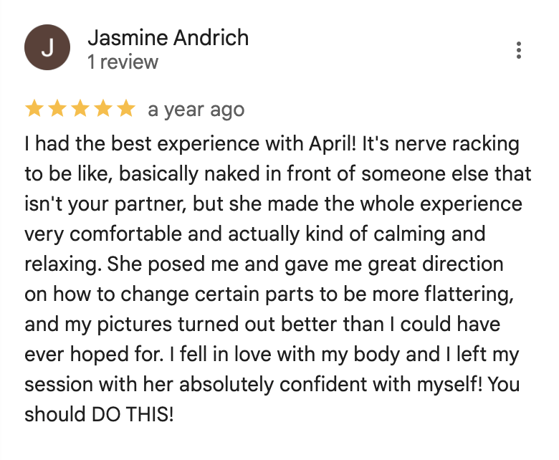The image size is (559, 460).
Task: Click the word "flattering," in the review
Action: pos(469,294)
